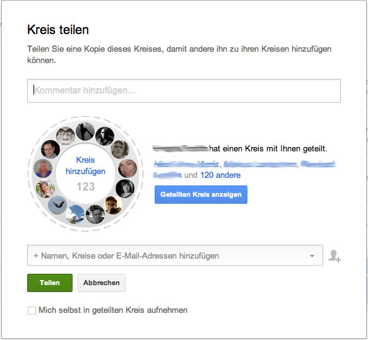Select the paraglider sky avatar at bottom
Screen dimensions: 368x340
pos(75,214)
